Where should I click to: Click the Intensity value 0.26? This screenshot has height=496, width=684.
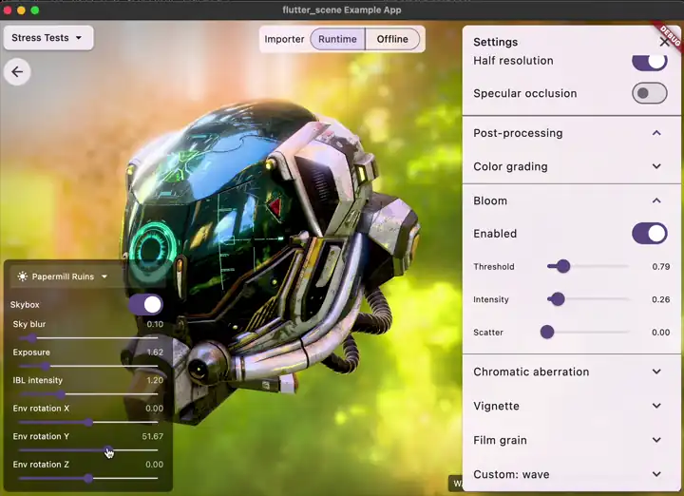pos(661,299)
